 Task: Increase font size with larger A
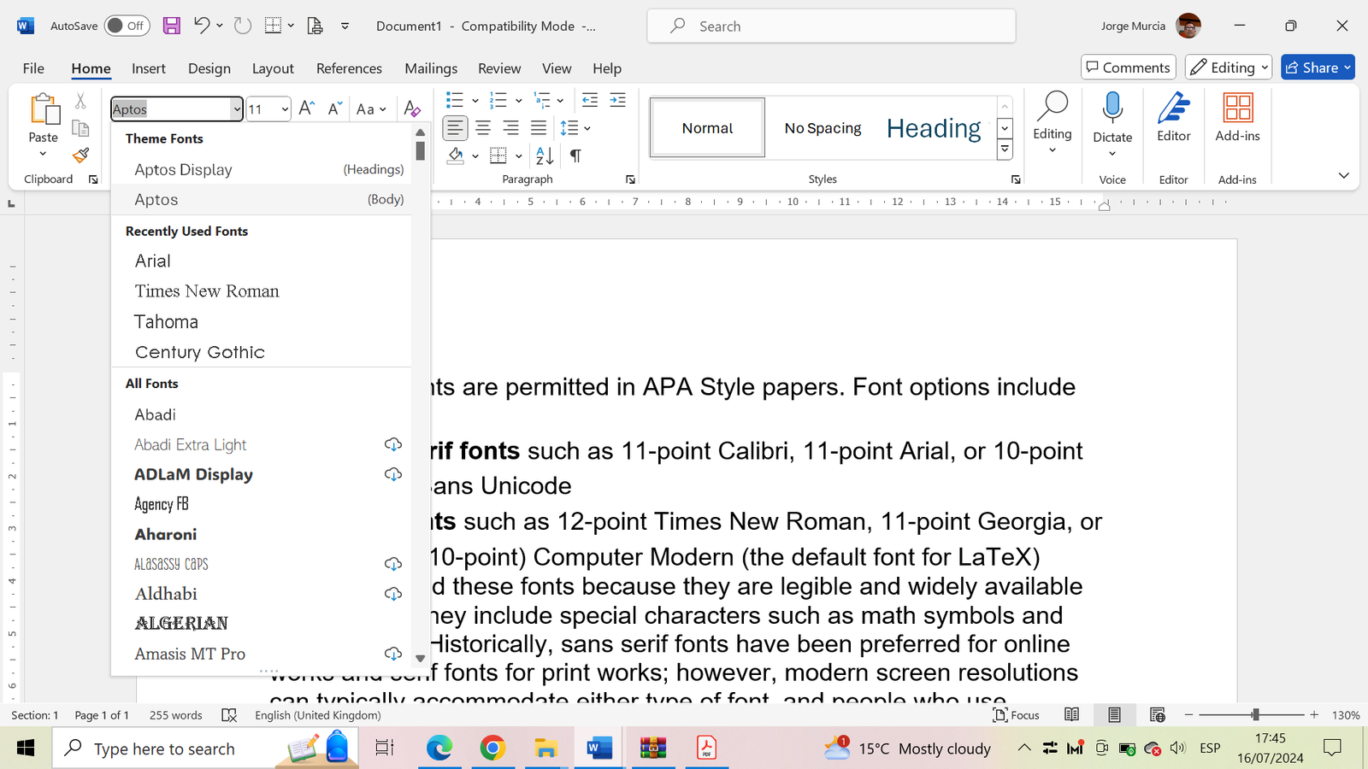[307, 109]
